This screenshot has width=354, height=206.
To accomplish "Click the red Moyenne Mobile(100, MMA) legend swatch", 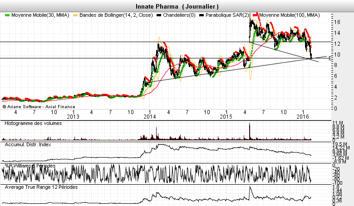I will coord(256,15).
